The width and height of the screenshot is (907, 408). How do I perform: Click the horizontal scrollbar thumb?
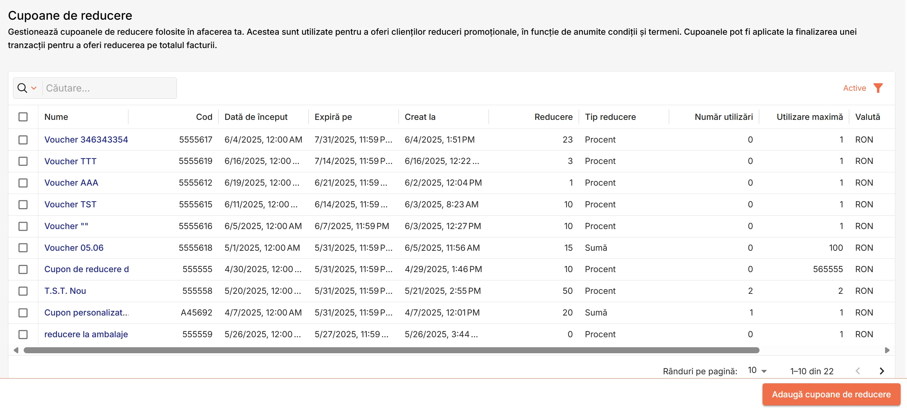point(391,351)
